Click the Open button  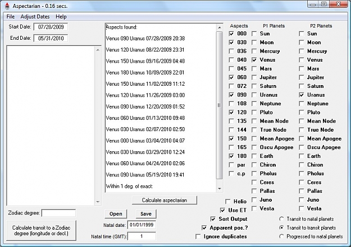116,214
